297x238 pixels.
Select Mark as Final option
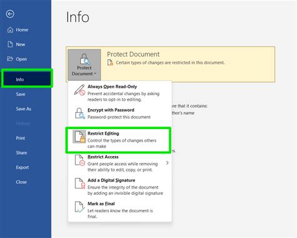[120, 210]
